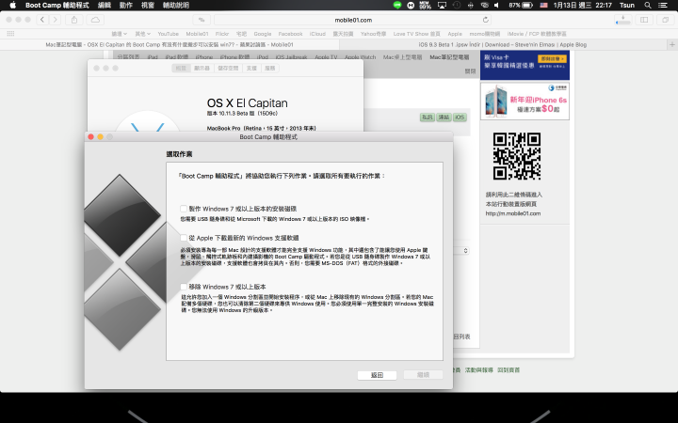Reload the mobile01.com page

pos(486,20)
